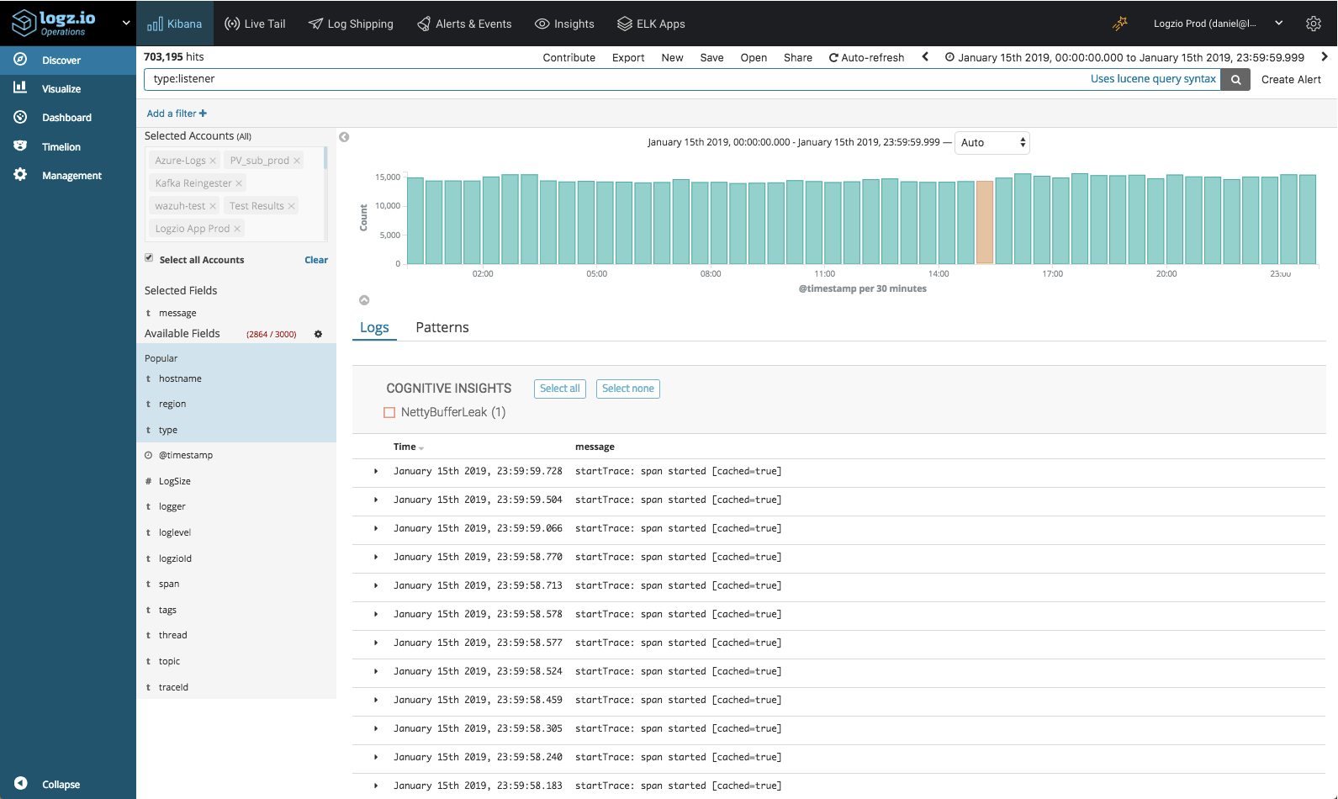Remove Azure-Logs account tag
Screen dimensions: 1338x799
coord(213,161)
